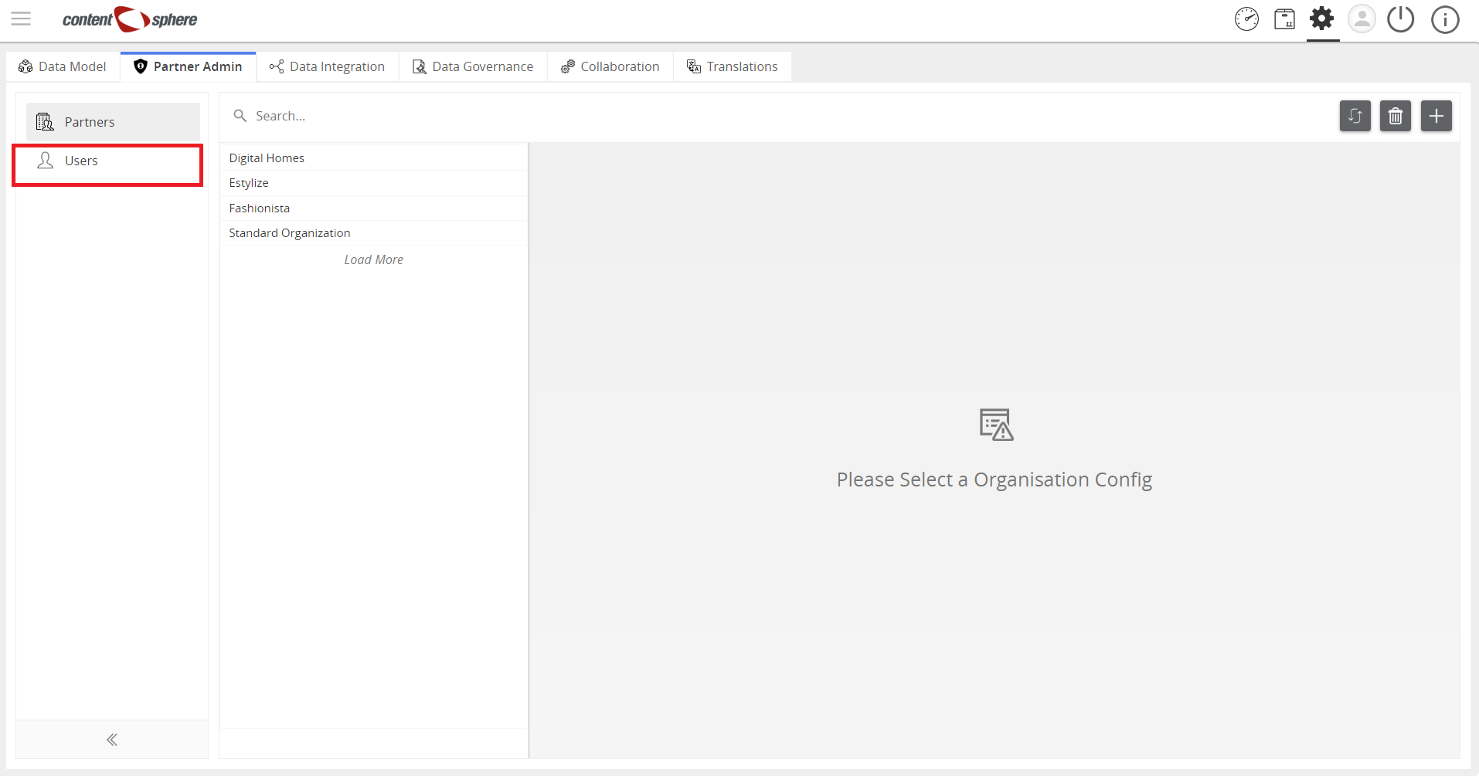Open the Data Governance tab
1479x776 pixels.
[473, 66]
